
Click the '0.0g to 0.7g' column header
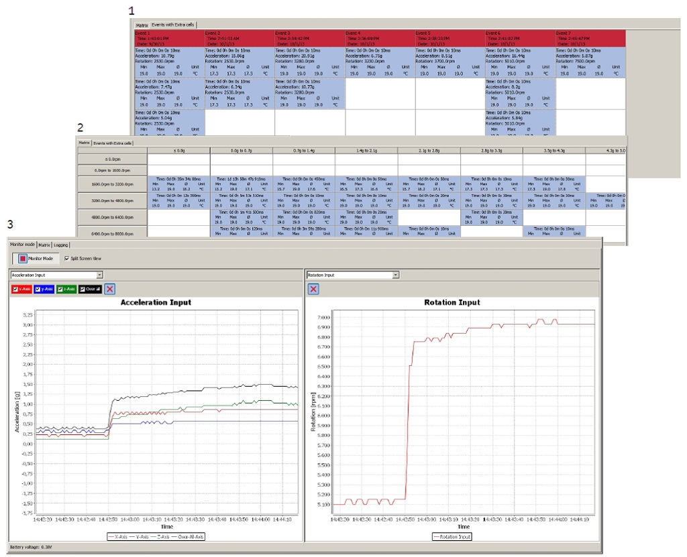coord(242,151)
